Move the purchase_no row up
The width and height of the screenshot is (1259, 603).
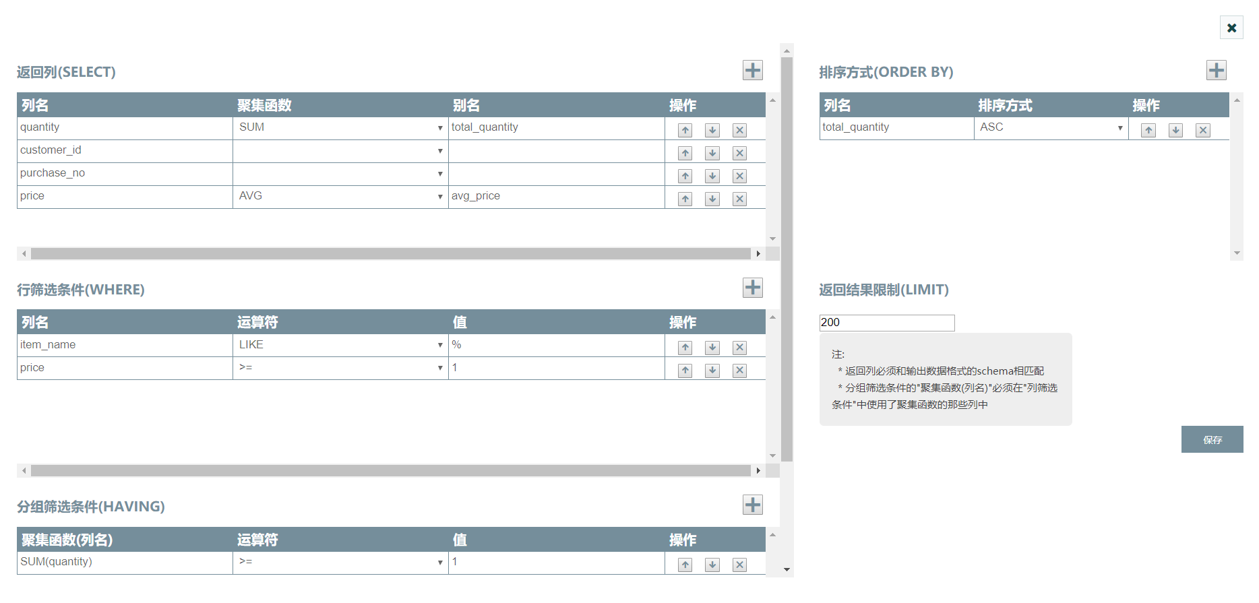click(x=685, y=177)
